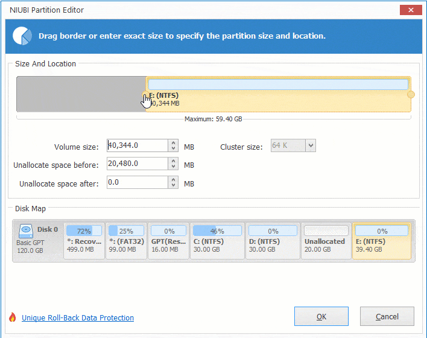Click the right border handle of E: partition
427x338 pixels.
411,95
